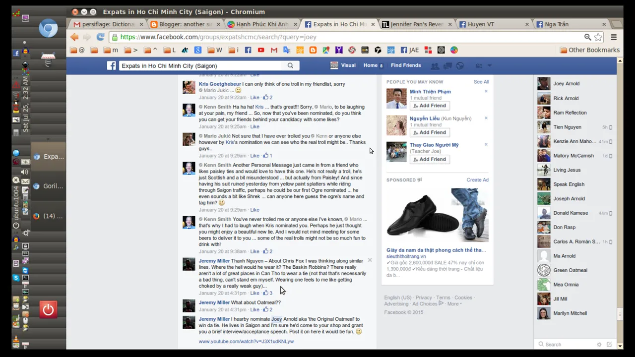Open the Yahoo bookmark icon

point(339,50)
